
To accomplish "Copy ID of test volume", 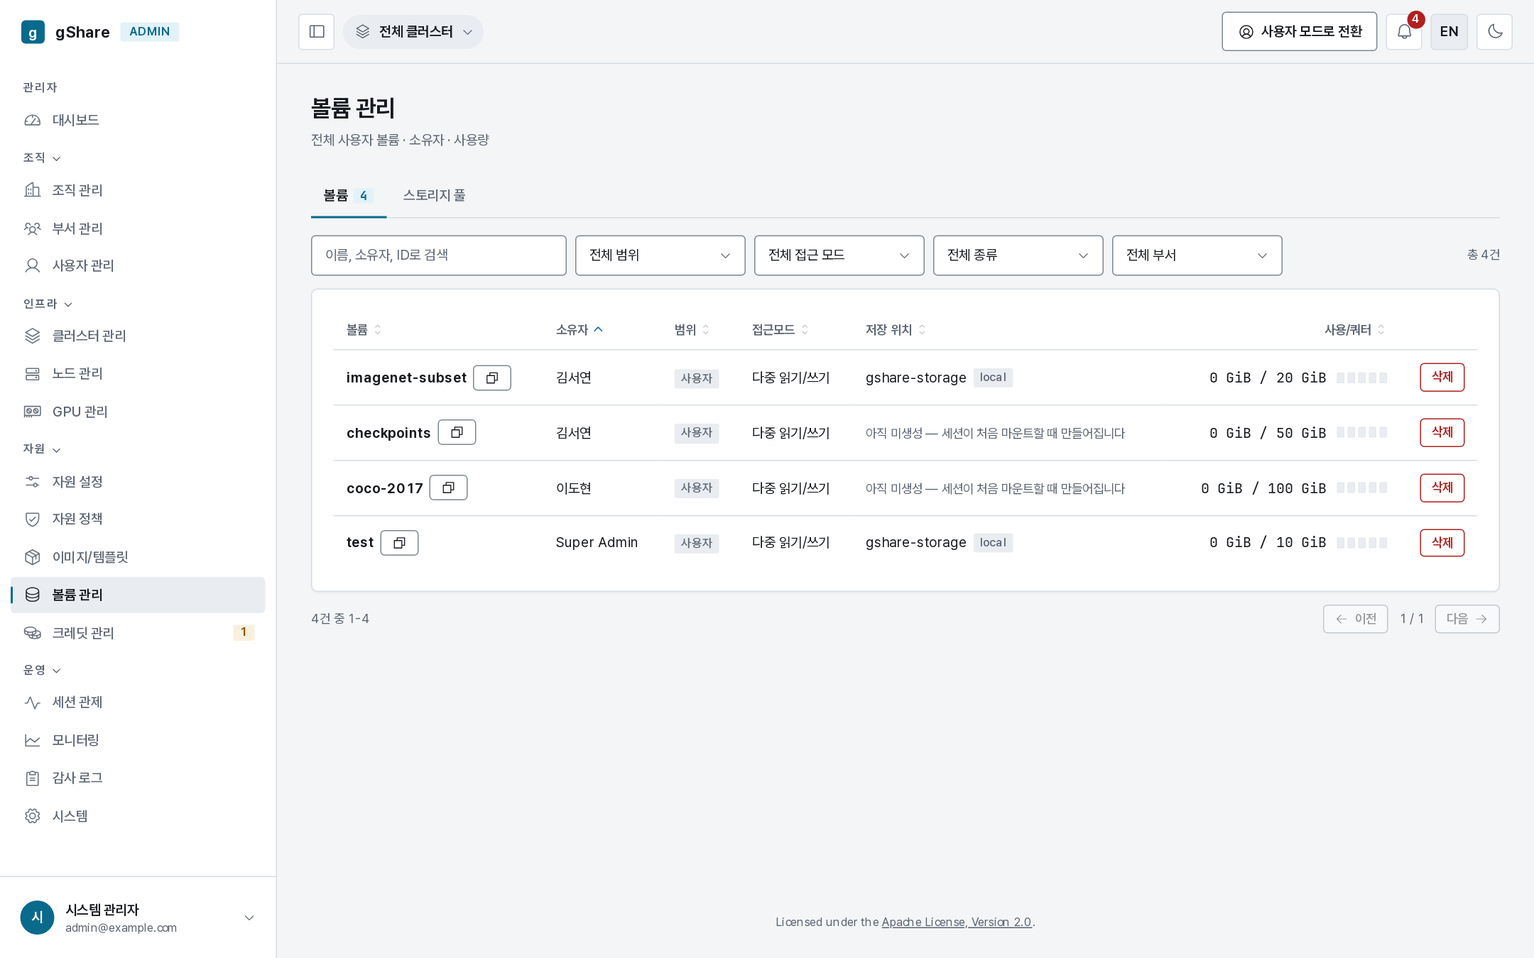I will pyautogui.click(x=399, y=543).
